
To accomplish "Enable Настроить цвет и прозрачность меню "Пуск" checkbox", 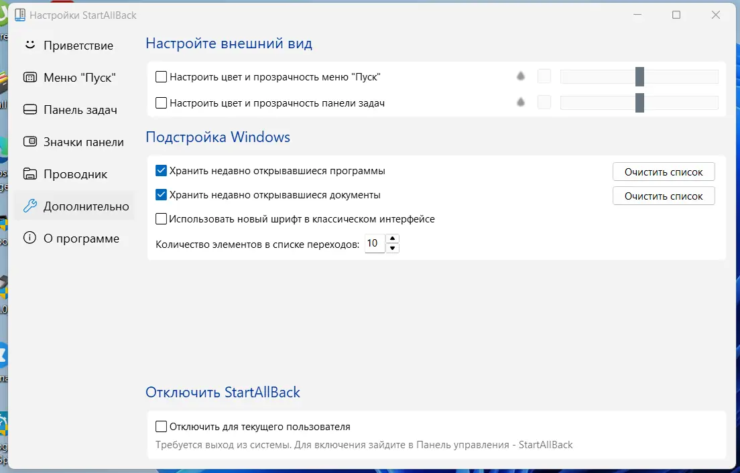I will pos(161,77).
